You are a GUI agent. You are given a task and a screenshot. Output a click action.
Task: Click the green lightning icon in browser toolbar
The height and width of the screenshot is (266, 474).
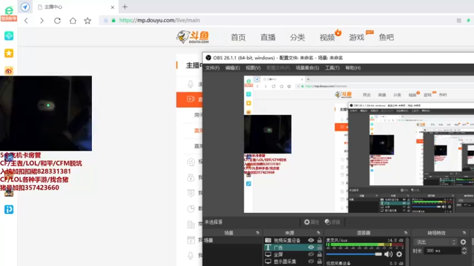(468, 20)
